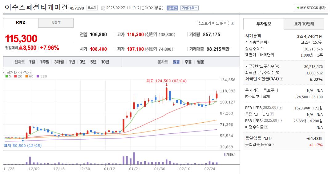Click 최고 124,500 (02/04) chart marker
This screenshot has height=174, width=332.
pos(166,81)
